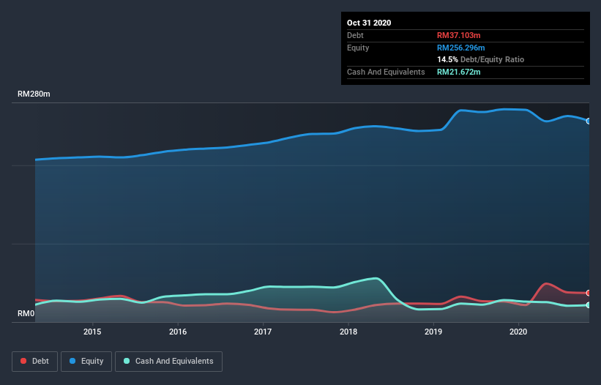This screenshot has width=601, height=385.
Task: Click the 2017 x-axis label
Action: tap(263, 332)
